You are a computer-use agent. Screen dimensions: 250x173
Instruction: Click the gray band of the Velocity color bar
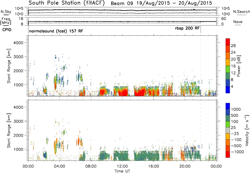pos(228,130)
